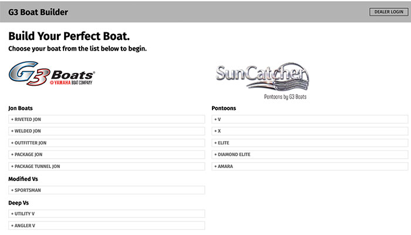The image size is (411, 235).
Task: Expand the PACKAGE TUNNEL JON row
Action: [106, 166]
